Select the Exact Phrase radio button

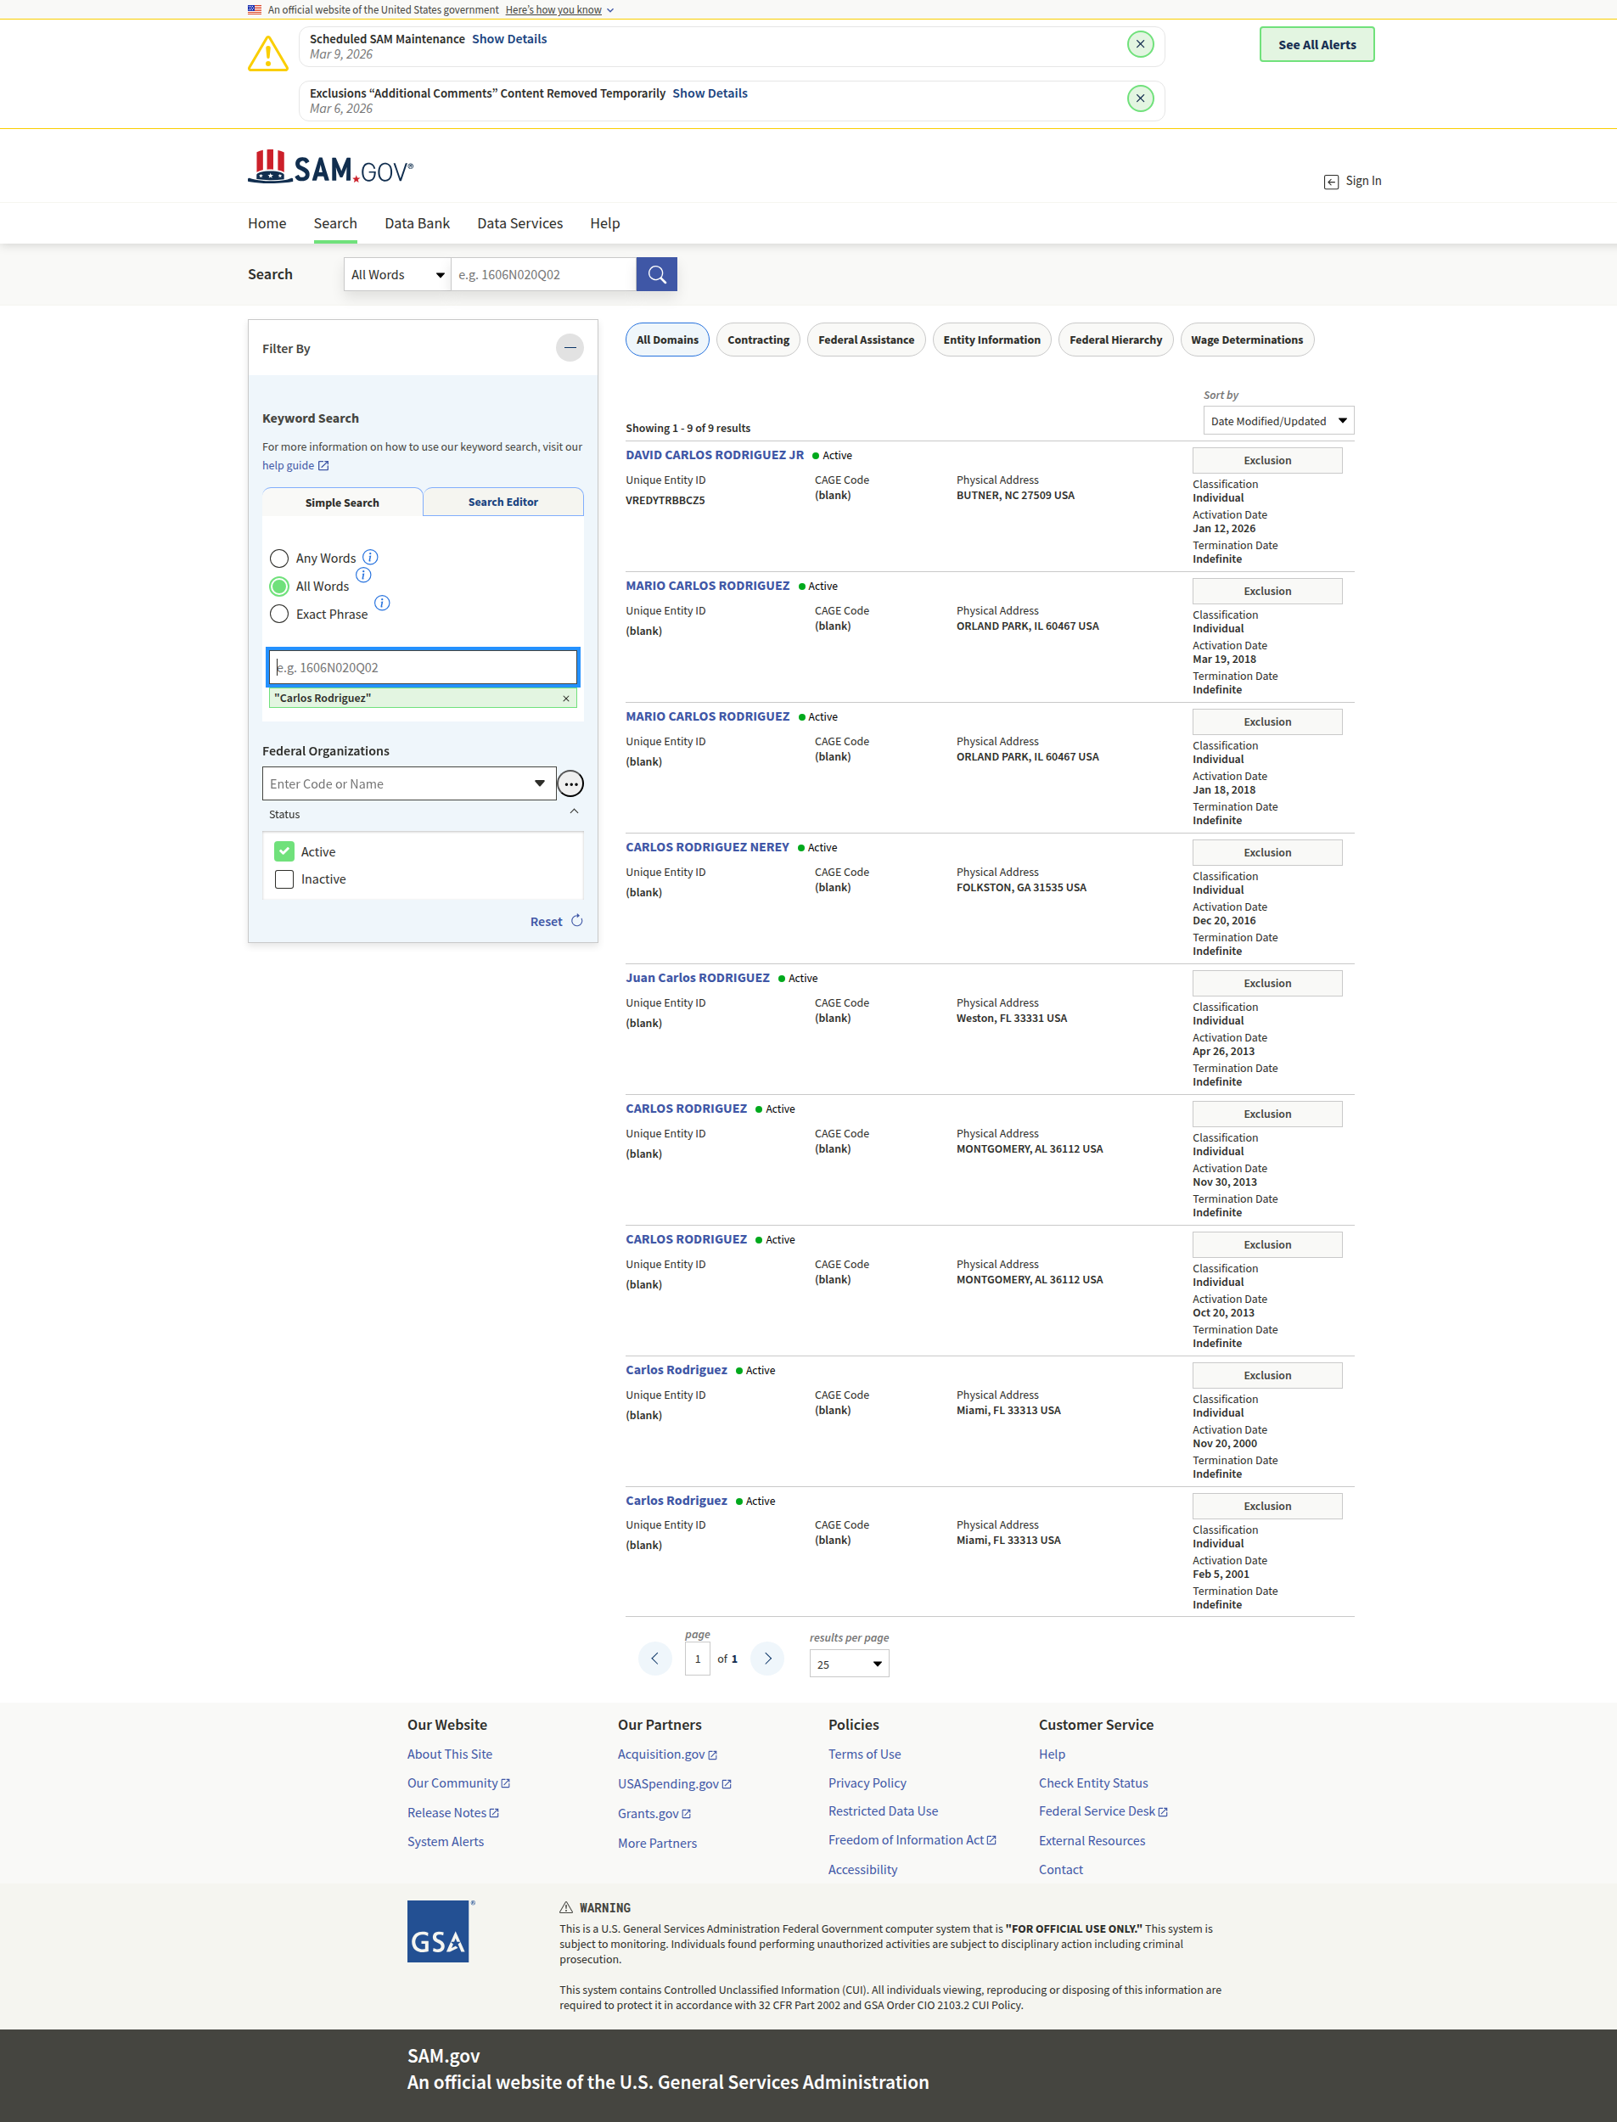[x=279, y=614]
